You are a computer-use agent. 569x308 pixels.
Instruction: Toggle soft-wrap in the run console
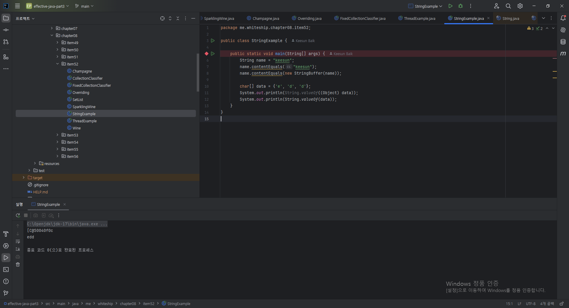(x=18, y=241)
